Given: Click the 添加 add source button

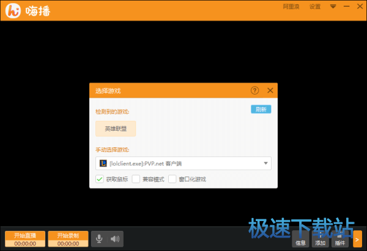Looking at the screenshot, I should [320, 239].
